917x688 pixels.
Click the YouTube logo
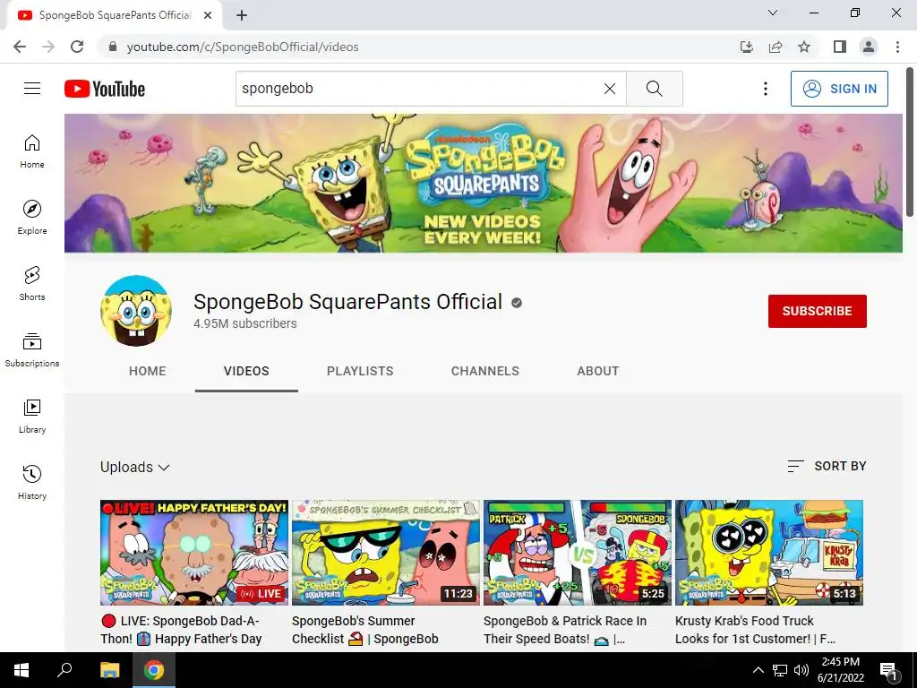pyautogui.click(x=105, y=89)
